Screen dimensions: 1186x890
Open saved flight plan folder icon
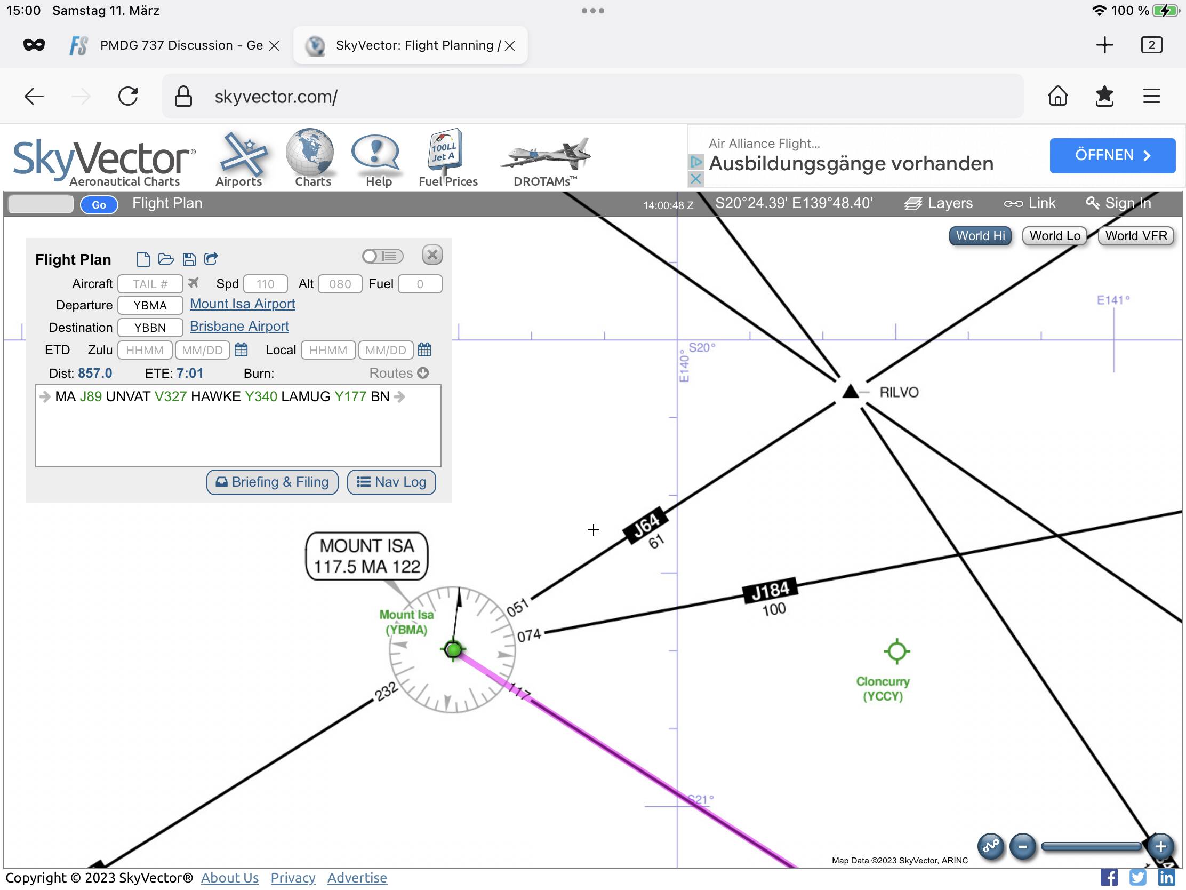point(166,259)
